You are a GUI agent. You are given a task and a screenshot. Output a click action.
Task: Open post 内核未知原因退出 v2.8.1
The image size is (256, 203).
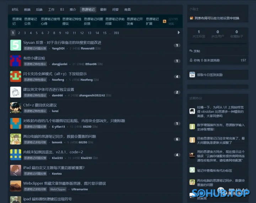coord(53,152)
